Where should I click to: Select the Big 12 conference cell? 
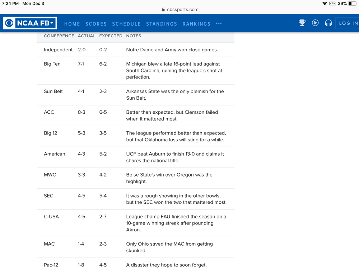point(50,133)
